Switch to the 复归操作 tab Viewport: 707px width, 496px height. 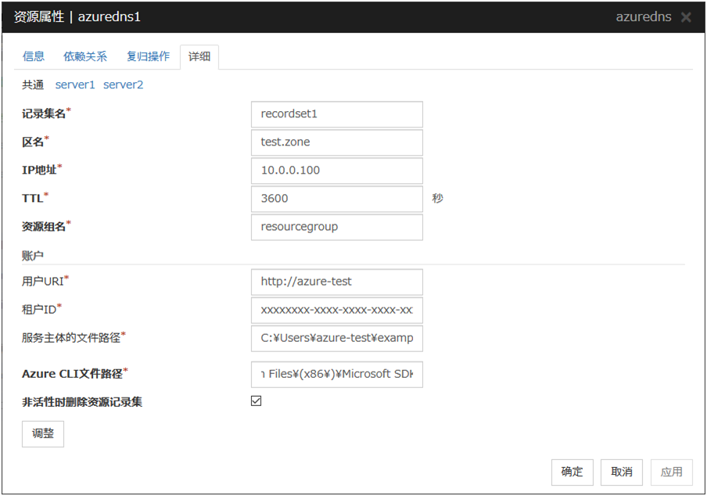click(148, 56)
